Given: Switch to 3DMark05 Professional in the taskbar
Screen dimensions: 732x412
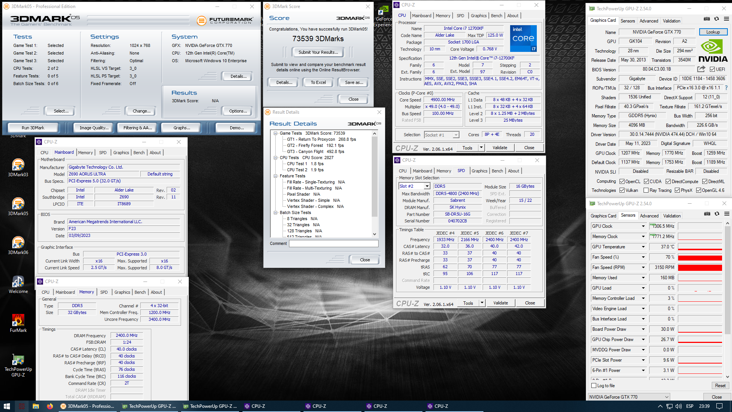Looking at the screenshot, I should click(88, 406).
